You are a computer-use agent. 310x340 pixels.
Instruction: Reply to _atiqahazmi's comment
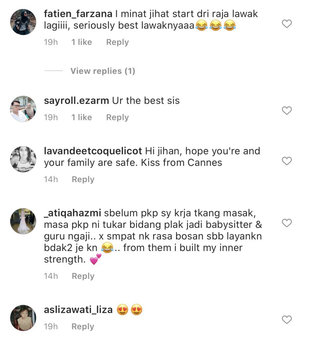(x=83, y=276)
